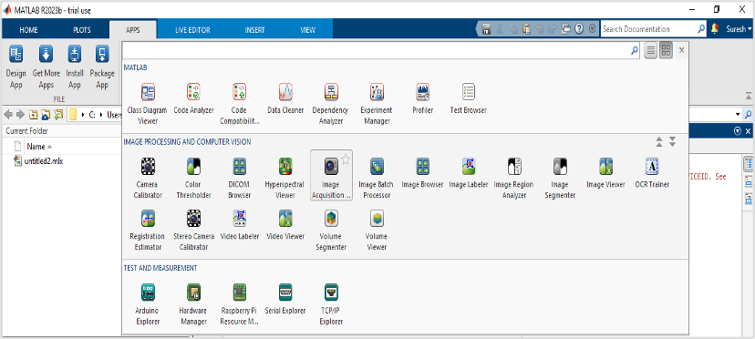Image resolution: width=755 pixels, height=339 pixels.
Task: Launch the Serial Explorer app
Action: (x=285, y=300)
